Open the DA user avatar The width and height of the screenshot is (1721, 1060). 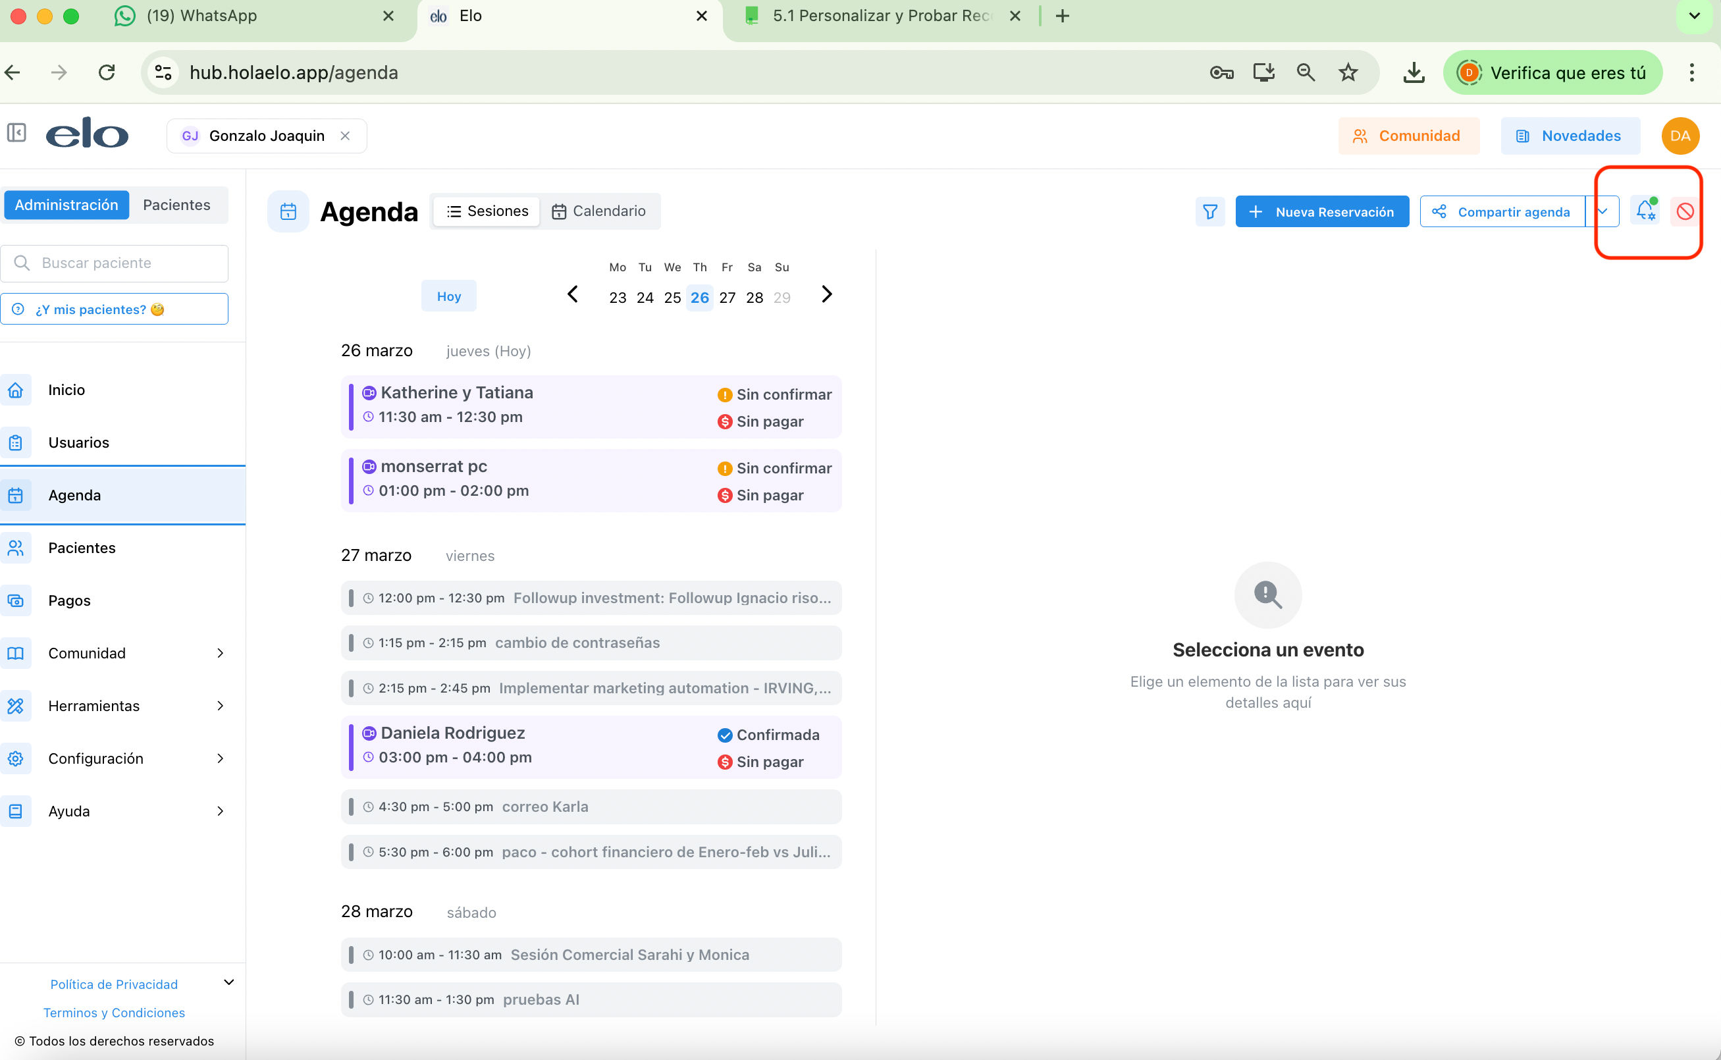pyautogui.click(x=1680, y=136)
